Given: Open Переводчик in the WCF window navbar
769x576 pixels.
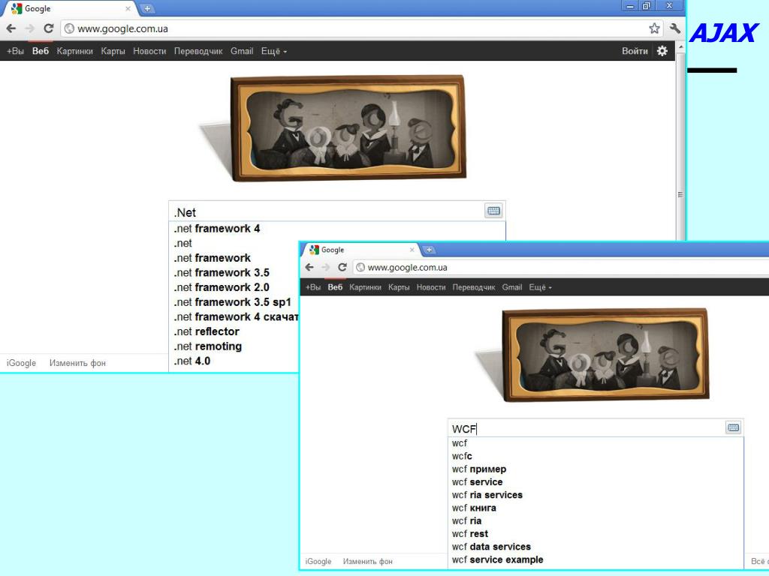Looking at the screenshot, I should click(x=474, y=287).
